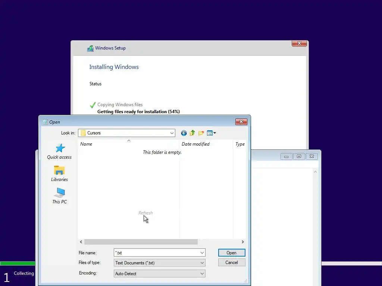Open the View Menu icon

point(211,133)
